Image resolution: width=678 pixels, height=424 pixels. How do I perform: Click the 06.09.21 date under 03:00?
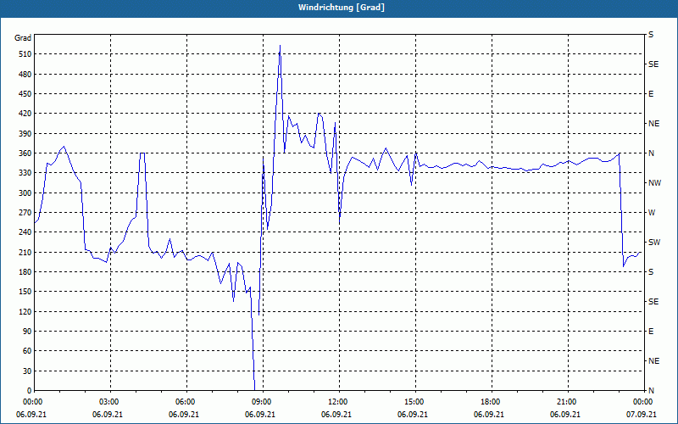108,415
